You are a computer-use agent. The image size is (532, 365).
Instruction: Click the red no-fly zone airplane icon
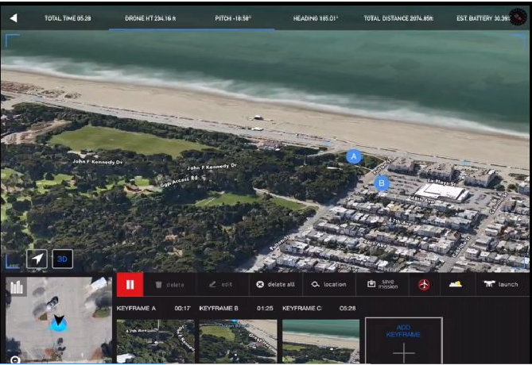click(x=424, y=284)
